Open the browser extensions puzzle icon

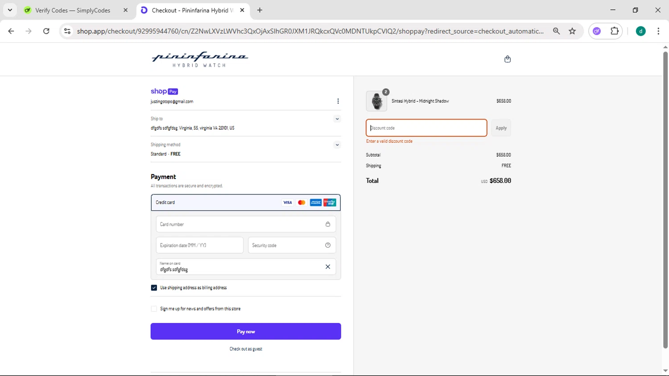point(615,31)
